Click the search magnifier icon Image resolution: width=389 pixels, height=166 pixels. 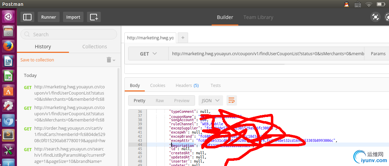coord(27,34)
